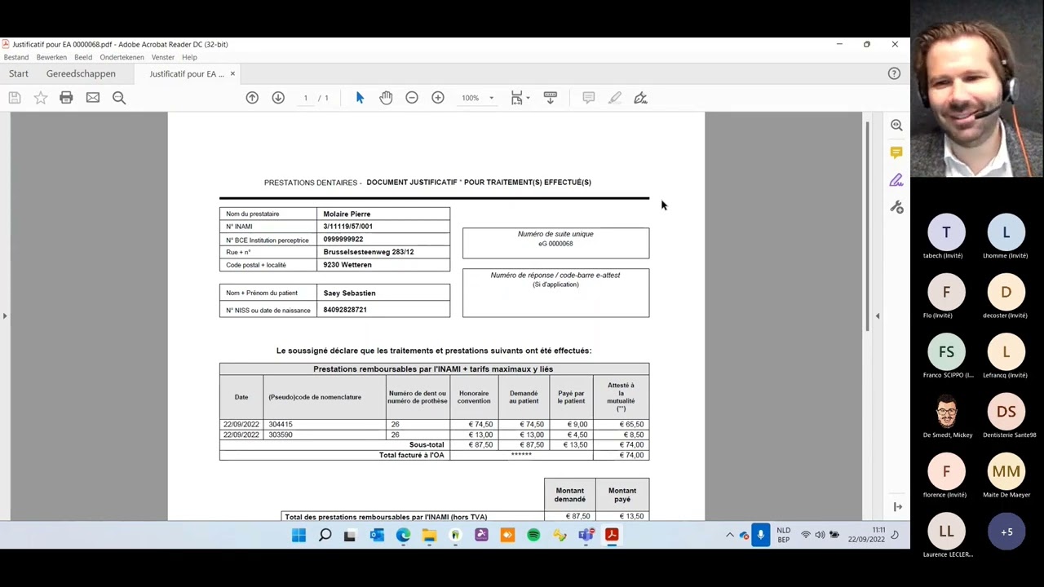
Task: Open the zoom level 100% dropdown
Action: click(477, 98)
